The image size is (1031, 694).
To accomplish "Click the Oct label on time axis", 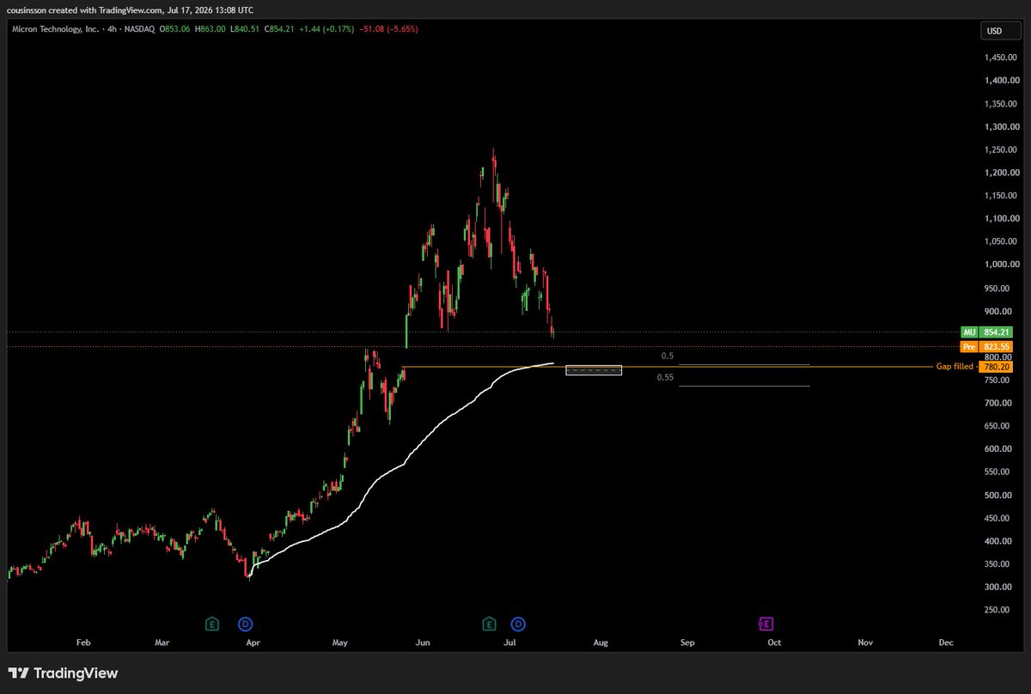I will point(774,642).
